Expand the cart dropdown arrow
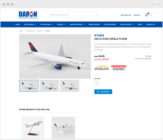 [x=151, y=16]
